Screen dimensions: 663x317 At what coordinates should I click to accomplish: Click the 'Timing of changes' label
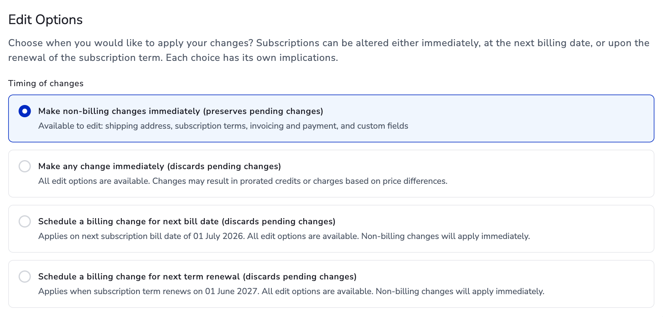pyautogui.click(x=46, y=83)
